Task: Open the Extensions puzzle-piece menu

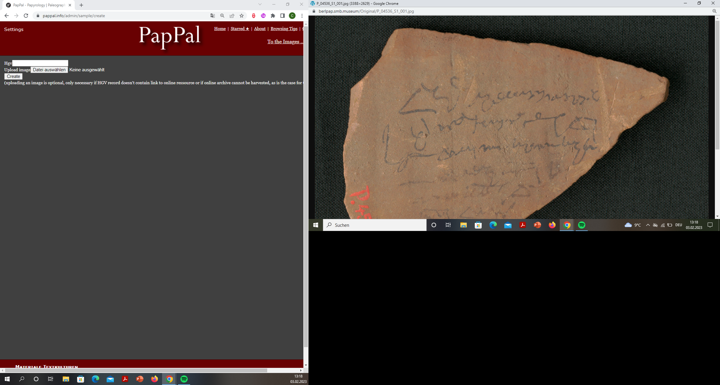Action: click(273, 16)
